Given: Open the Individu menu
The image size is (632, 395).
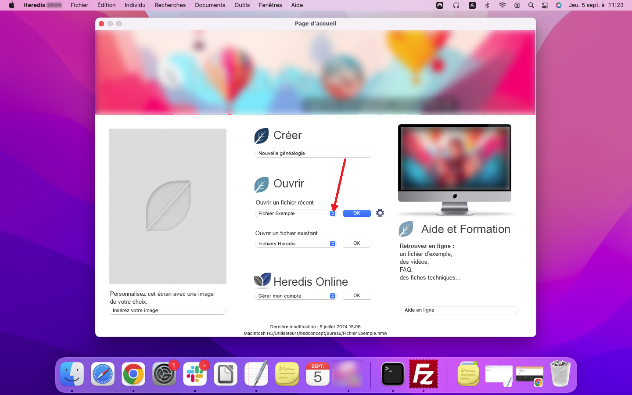Looking at the screenshot, I should 135,5.
